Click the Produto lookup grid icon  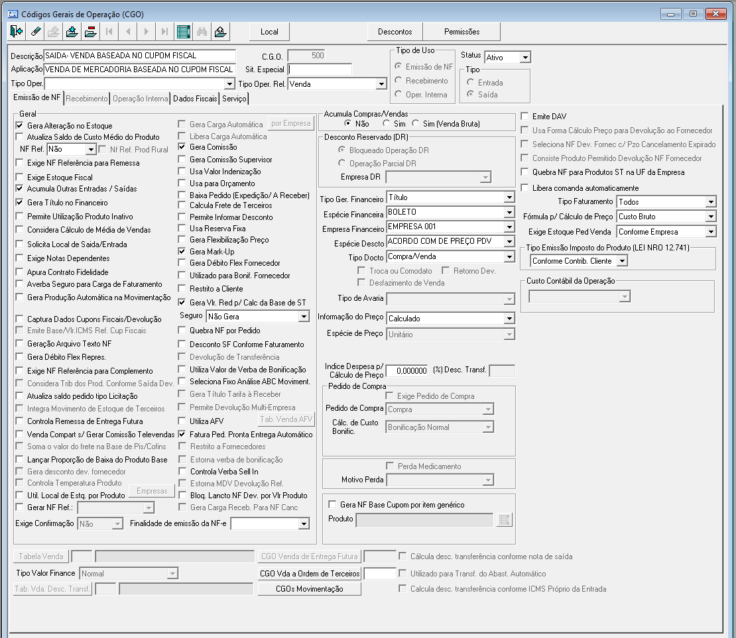point(504,520)
